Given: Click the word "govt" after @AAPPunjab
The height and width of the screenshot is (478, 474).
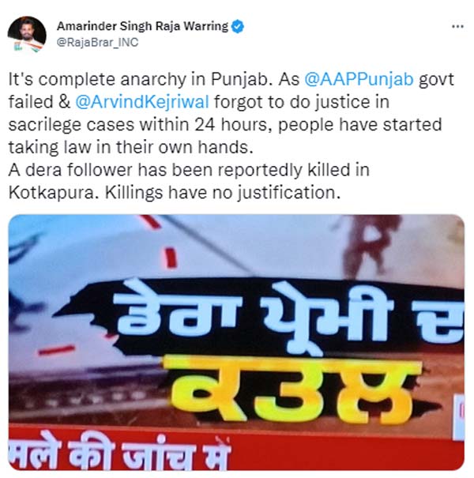Looking at the screenshot, I should click(436, 80).
